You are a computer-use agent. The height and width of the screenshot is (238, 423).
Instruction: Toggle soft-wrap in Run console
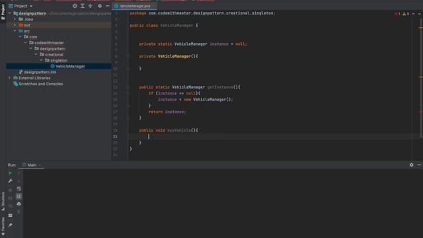click(x=19, y=188)
